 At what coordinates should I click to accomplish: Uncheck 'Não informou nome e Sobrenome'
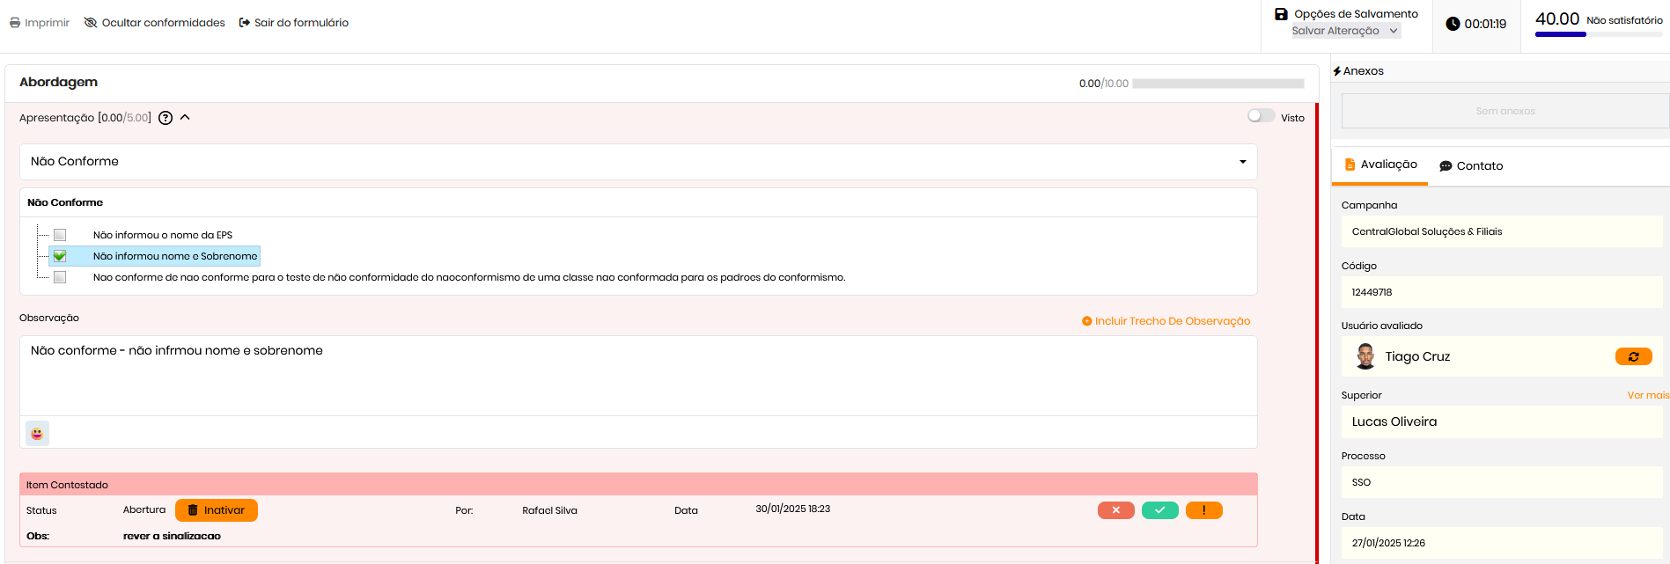[60, 256]
